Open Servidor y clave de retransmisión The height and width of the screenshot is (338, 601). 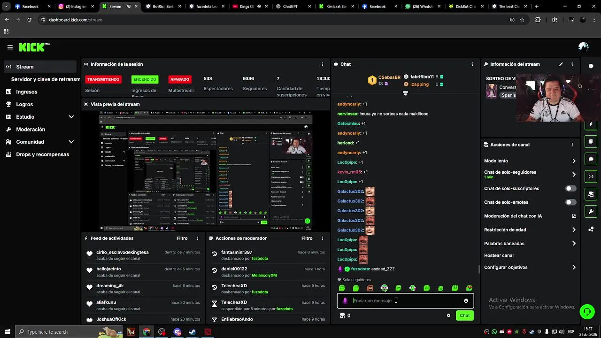tap(46, 79)
